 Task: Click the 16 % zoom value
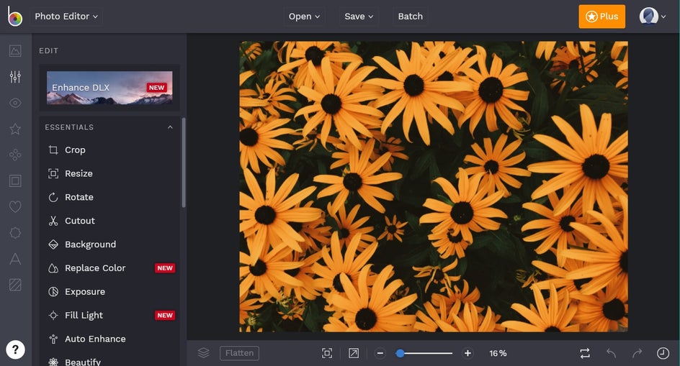498,354
